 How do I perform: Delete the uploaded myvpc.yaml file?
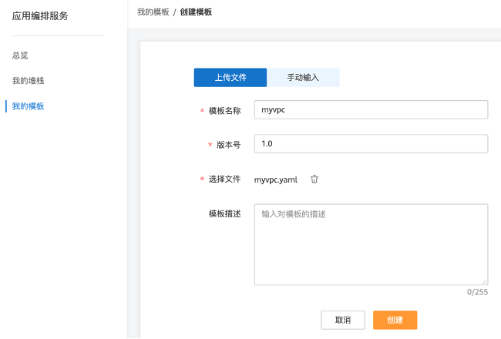coord(314,179)
